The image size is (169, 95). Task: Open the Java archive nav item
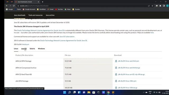(x=50, y=15)
